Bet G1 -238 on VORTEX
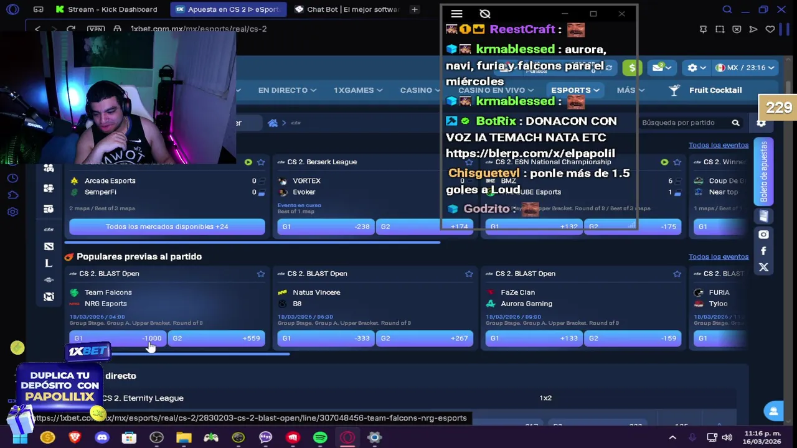Image resolution: width=797 pixels, height=448 pixels. 325,226
